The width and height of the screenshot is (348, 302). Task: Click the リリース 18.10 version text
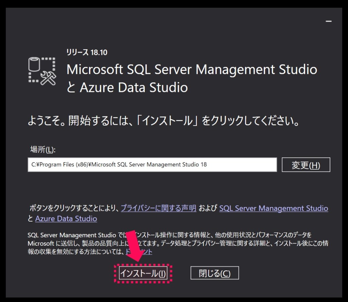coord(87,52)
